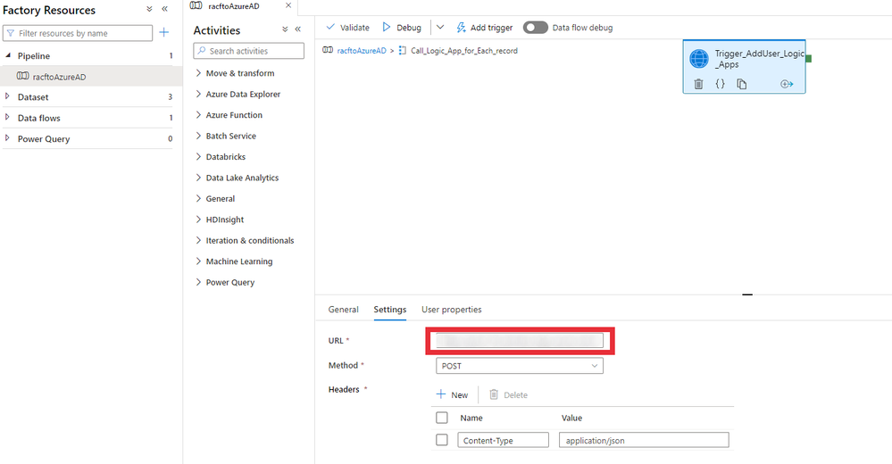Image resolution: width=892 pixels, height=464 pixels.
Task: Expand the Power Query resources node
Action: (7, 138)
